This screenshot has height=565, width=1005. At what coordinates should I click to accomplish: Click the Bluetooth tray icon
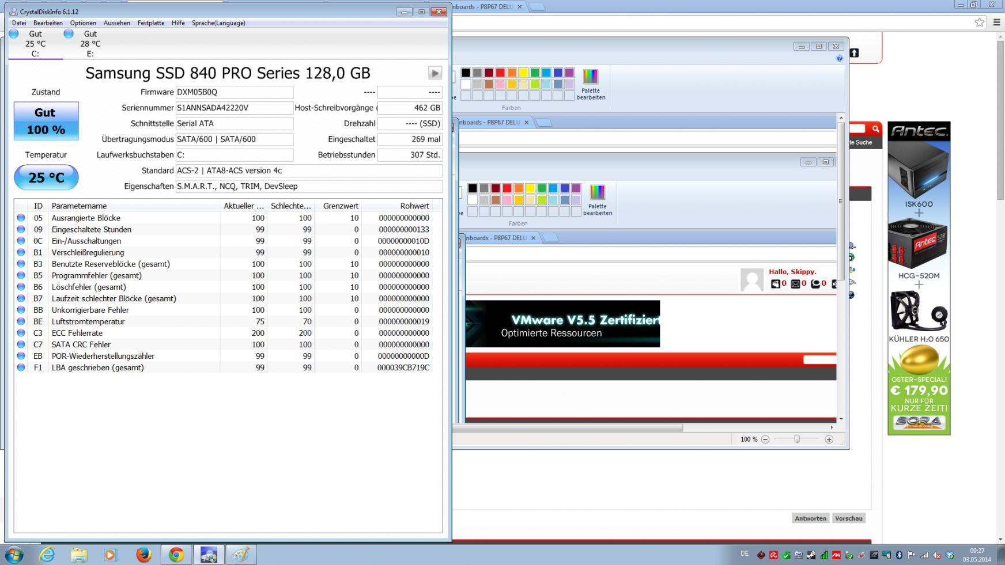(898, 555)
